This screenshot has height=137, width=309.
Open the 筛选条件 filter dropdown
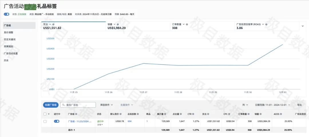tap(107, 105)
